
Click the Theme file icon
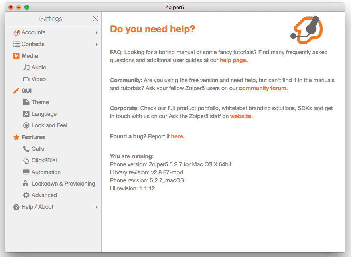[x=26, y=102]
